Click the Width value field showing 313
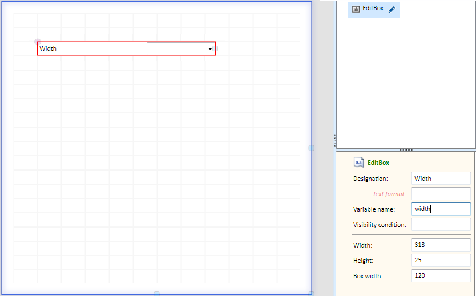The image size is (476, 296). pos(441,245)
